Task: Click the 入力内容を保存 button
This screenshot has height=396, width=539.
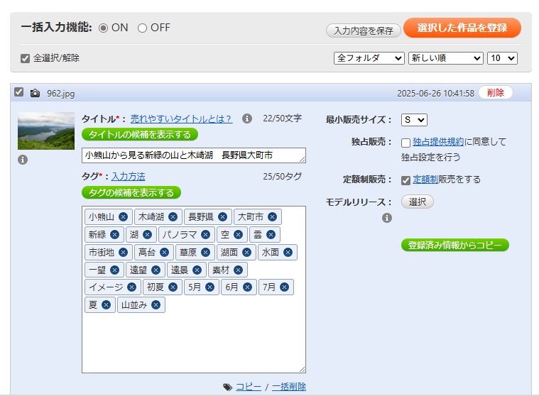Action: 364,31
